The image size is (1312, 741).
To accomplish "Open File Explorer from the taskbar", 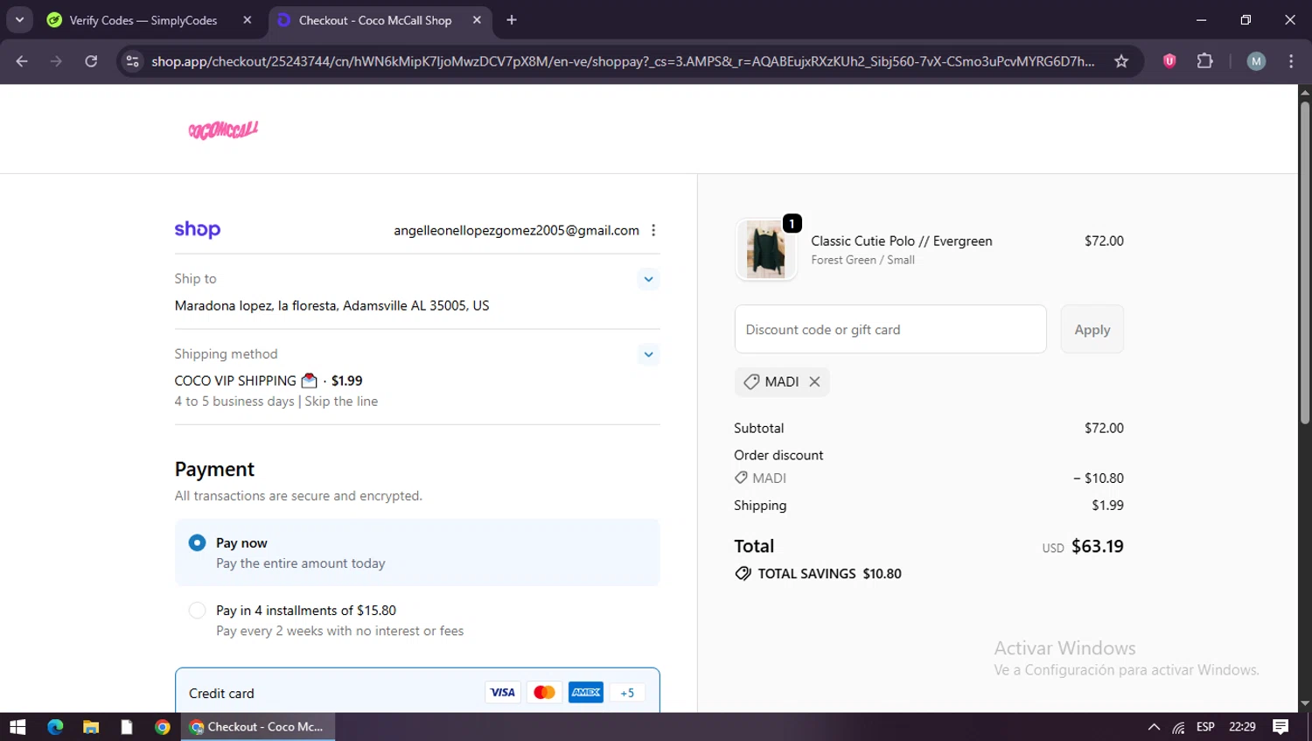I will (91, 727).
